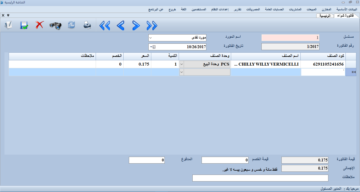
Task: Open the المبيعات menu
Action: (312, 9)
